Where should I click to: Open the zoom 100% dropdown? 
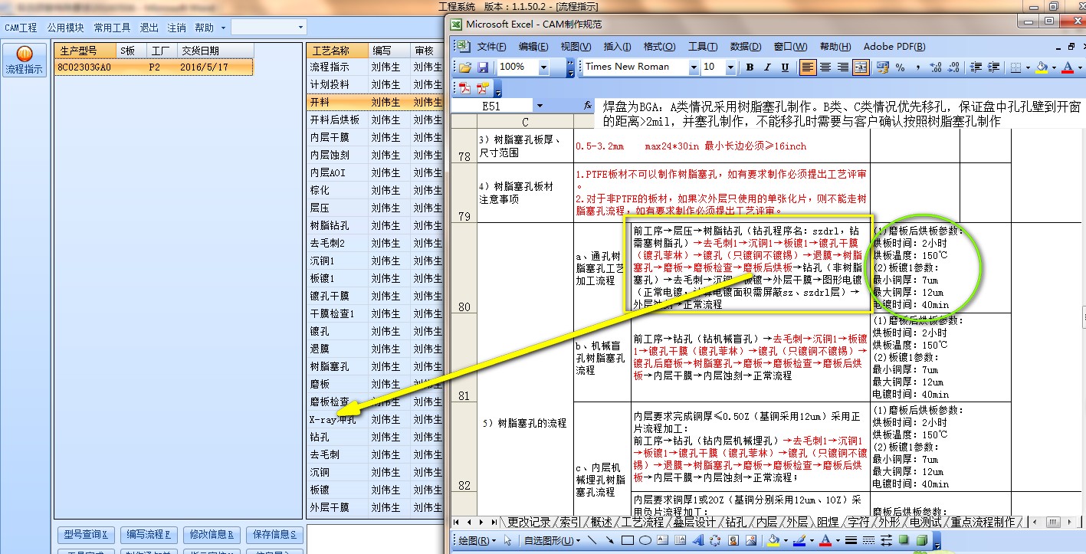pyautogui.click(x=543, y=67)
